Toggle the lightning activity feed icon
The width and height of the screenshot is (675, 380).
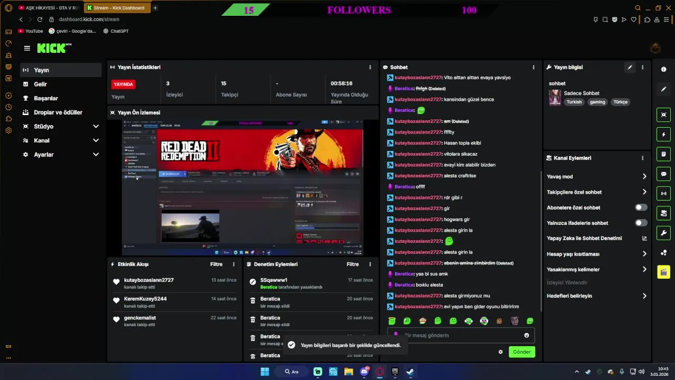click(663, 135)
